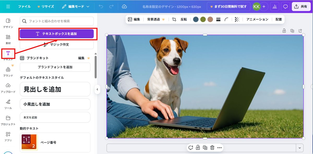The height and width of the screenshot is (154, 313).
Task: Open the アップロード sidebar panel
Action: coord(8,88)
